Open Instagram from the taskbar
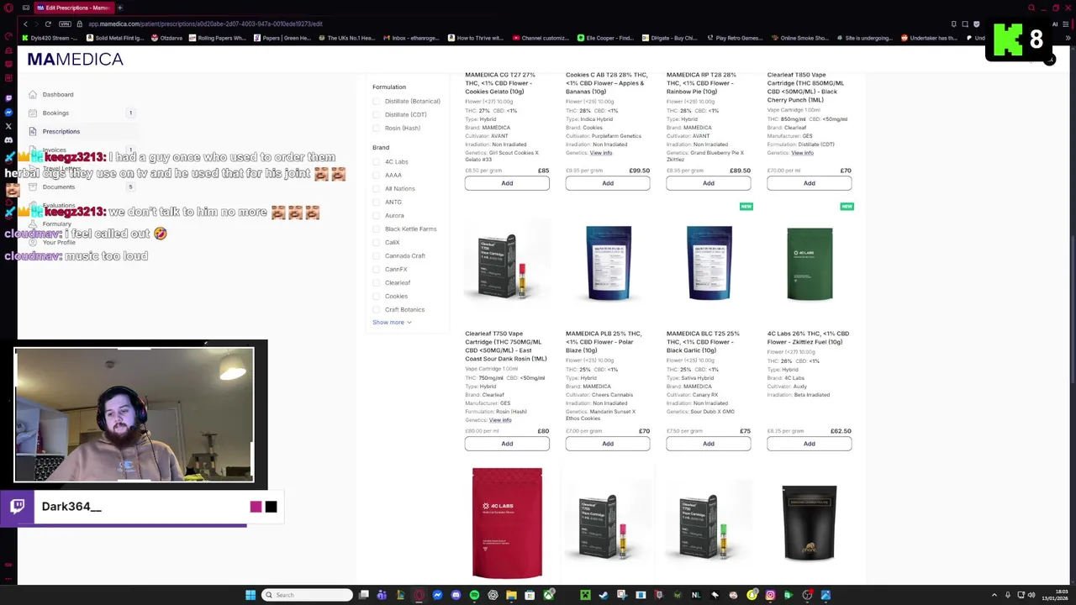 pyautogui.click(x=770, y=595)
